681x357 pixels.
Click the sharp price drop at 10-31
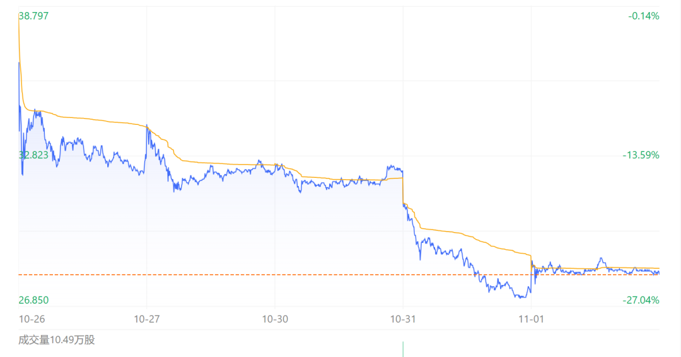pos(403,187)
